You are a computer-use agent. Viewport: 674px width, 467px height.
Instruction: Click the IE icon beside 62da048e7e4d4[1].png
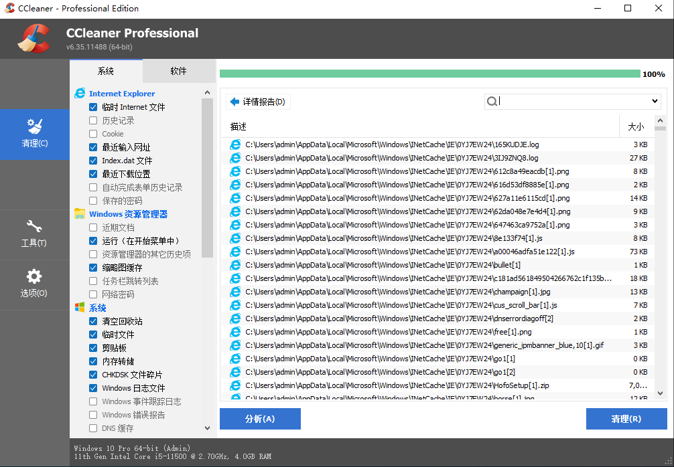[x=235, y=211]
